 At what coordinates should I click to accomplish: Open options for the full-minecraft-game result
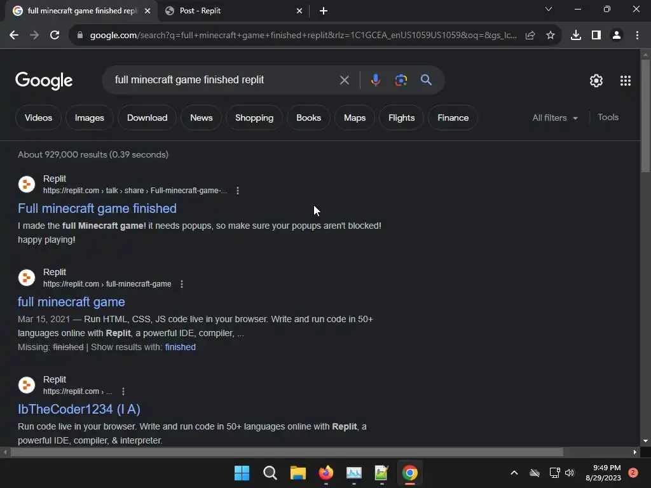(181, 284)
